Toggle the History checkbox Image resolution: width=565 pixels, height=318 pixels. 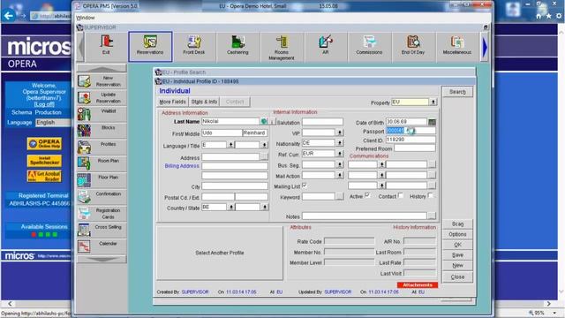click(x=430, y=195)
